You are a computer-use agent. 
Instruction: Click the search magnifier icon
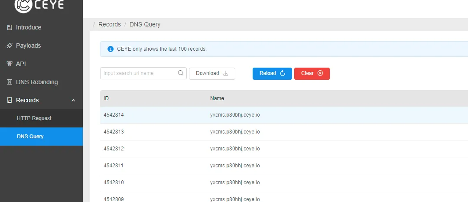(181, 73)
